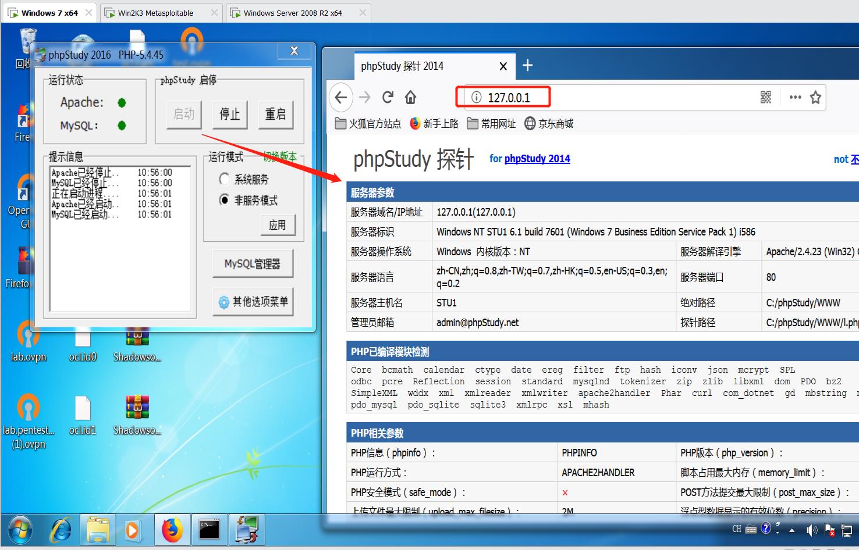Viewport: 859px width, 550px height.
Task: Click the 停止 button in phpStudy
Action: pyautogui.click(x=229, y=114)
